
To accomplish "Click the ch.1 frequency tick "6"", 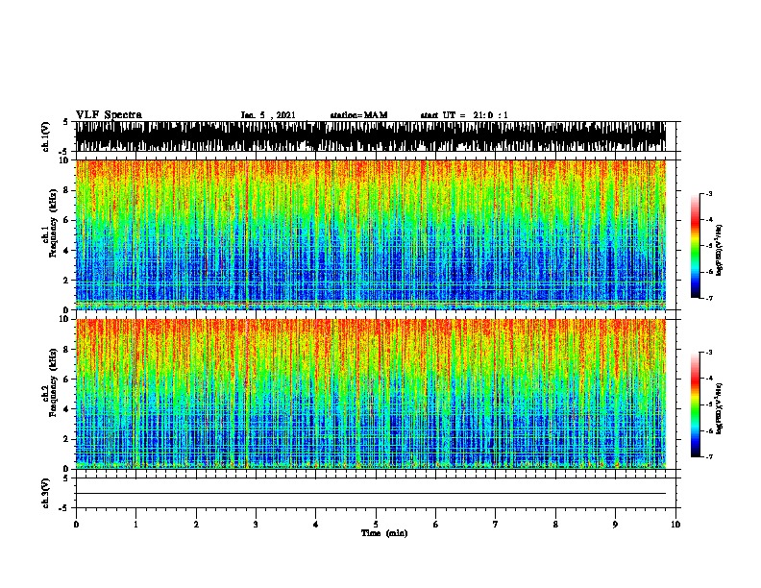I will click(x=66, y=220).
